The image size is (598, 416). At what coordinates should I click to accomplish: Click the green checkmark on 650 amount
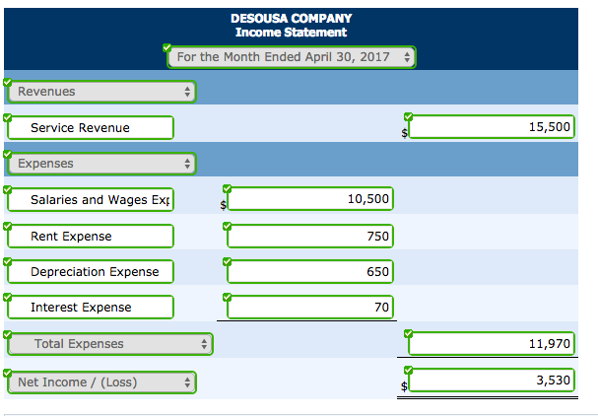pos(228,261)
